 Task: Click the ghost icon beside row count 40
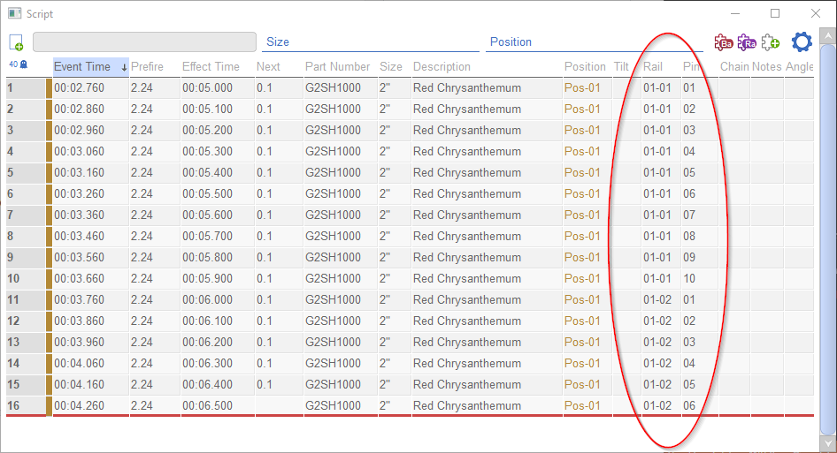pos(23,64)
